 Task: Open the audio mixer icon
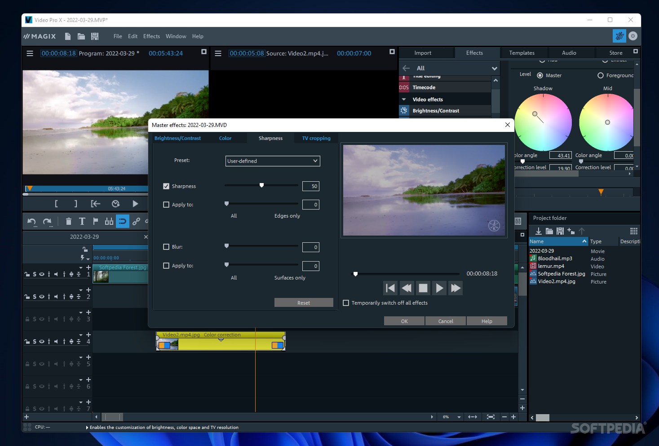point(109,221)
